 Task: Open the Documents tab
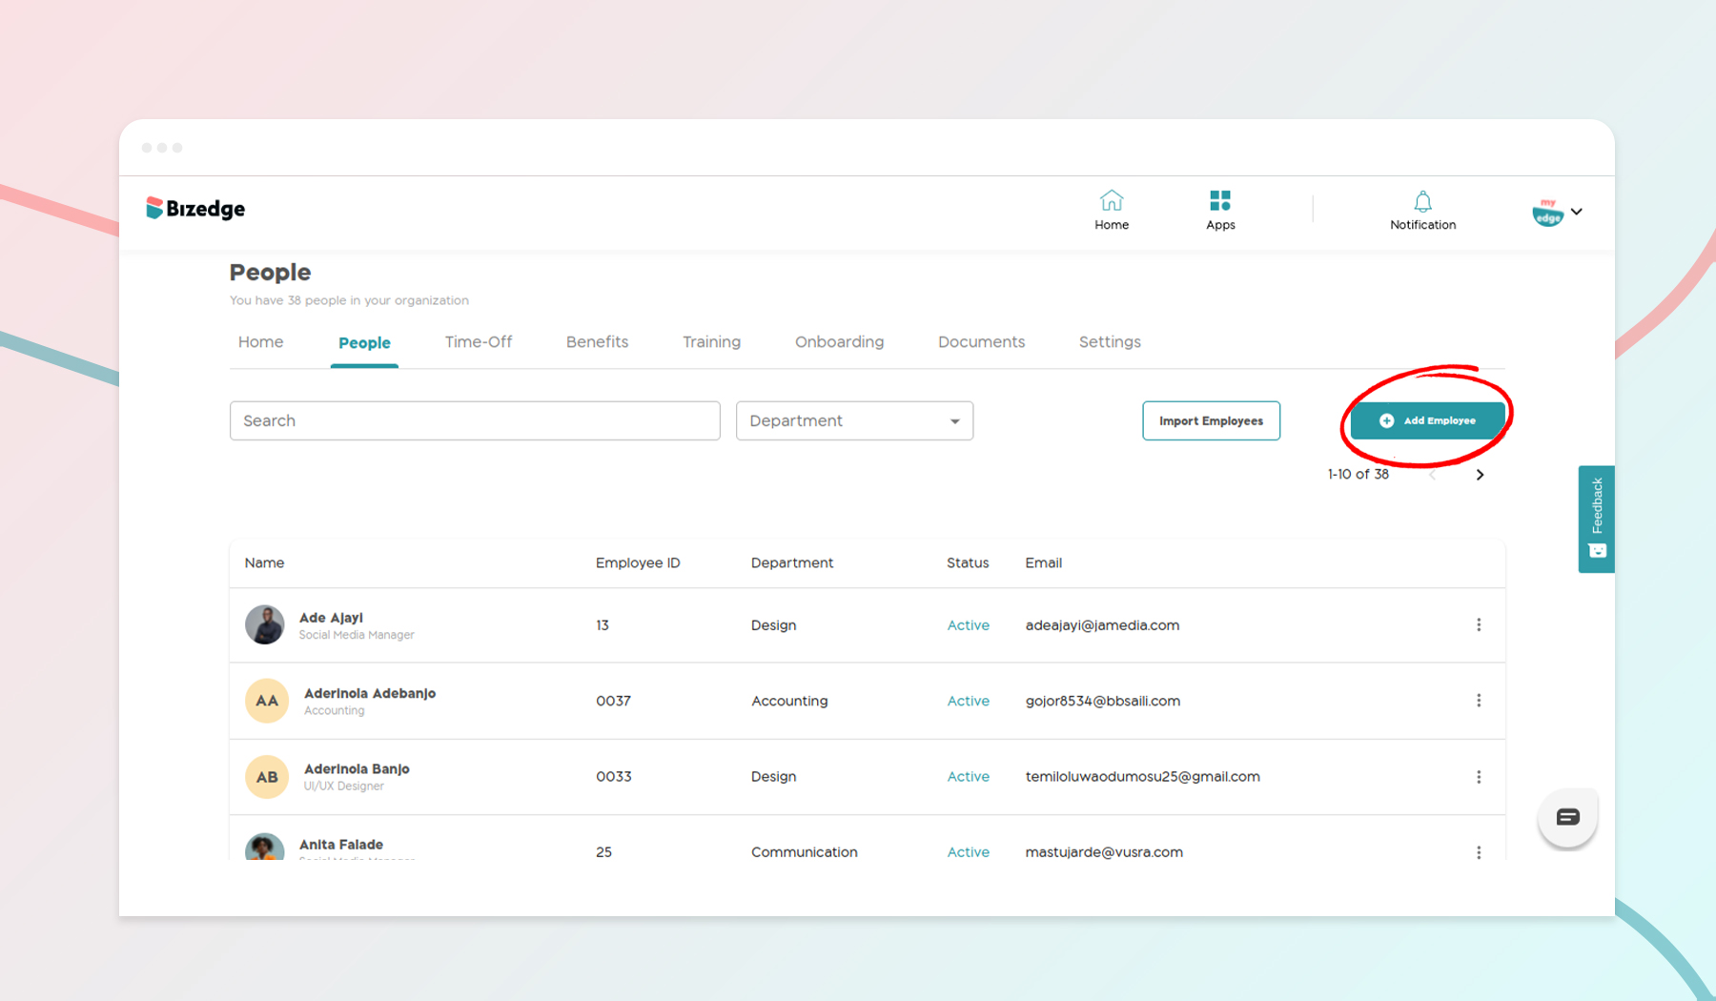tap(981, 342)
